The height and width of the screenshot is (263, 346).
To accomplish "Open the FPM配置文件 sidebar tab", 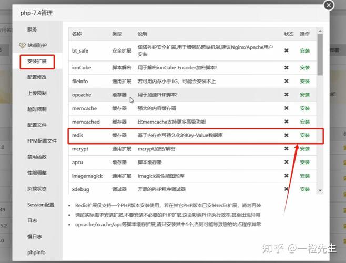I will coord(42,140).
